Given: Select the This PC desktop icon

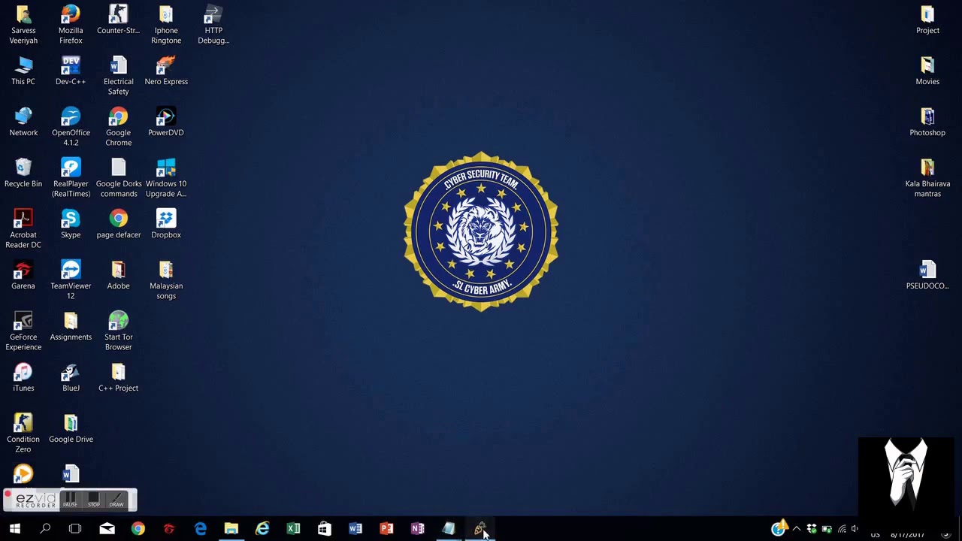Looking at the screenshot, I should (23, 71).
